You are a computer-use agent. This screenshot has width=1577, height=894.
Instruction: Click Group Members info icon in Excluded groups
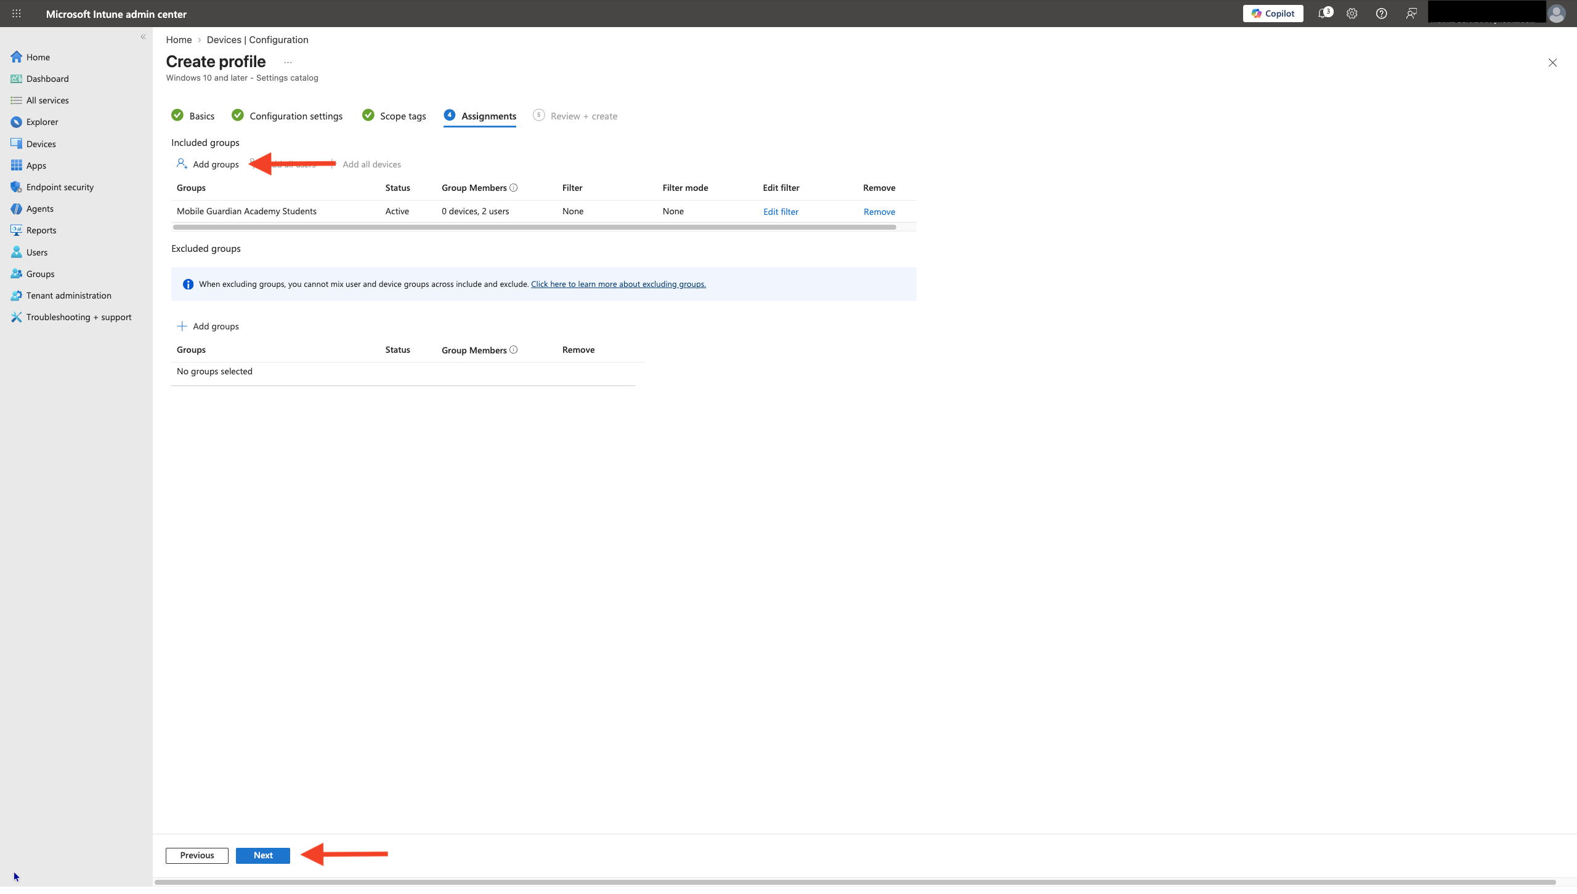[514, 350]
